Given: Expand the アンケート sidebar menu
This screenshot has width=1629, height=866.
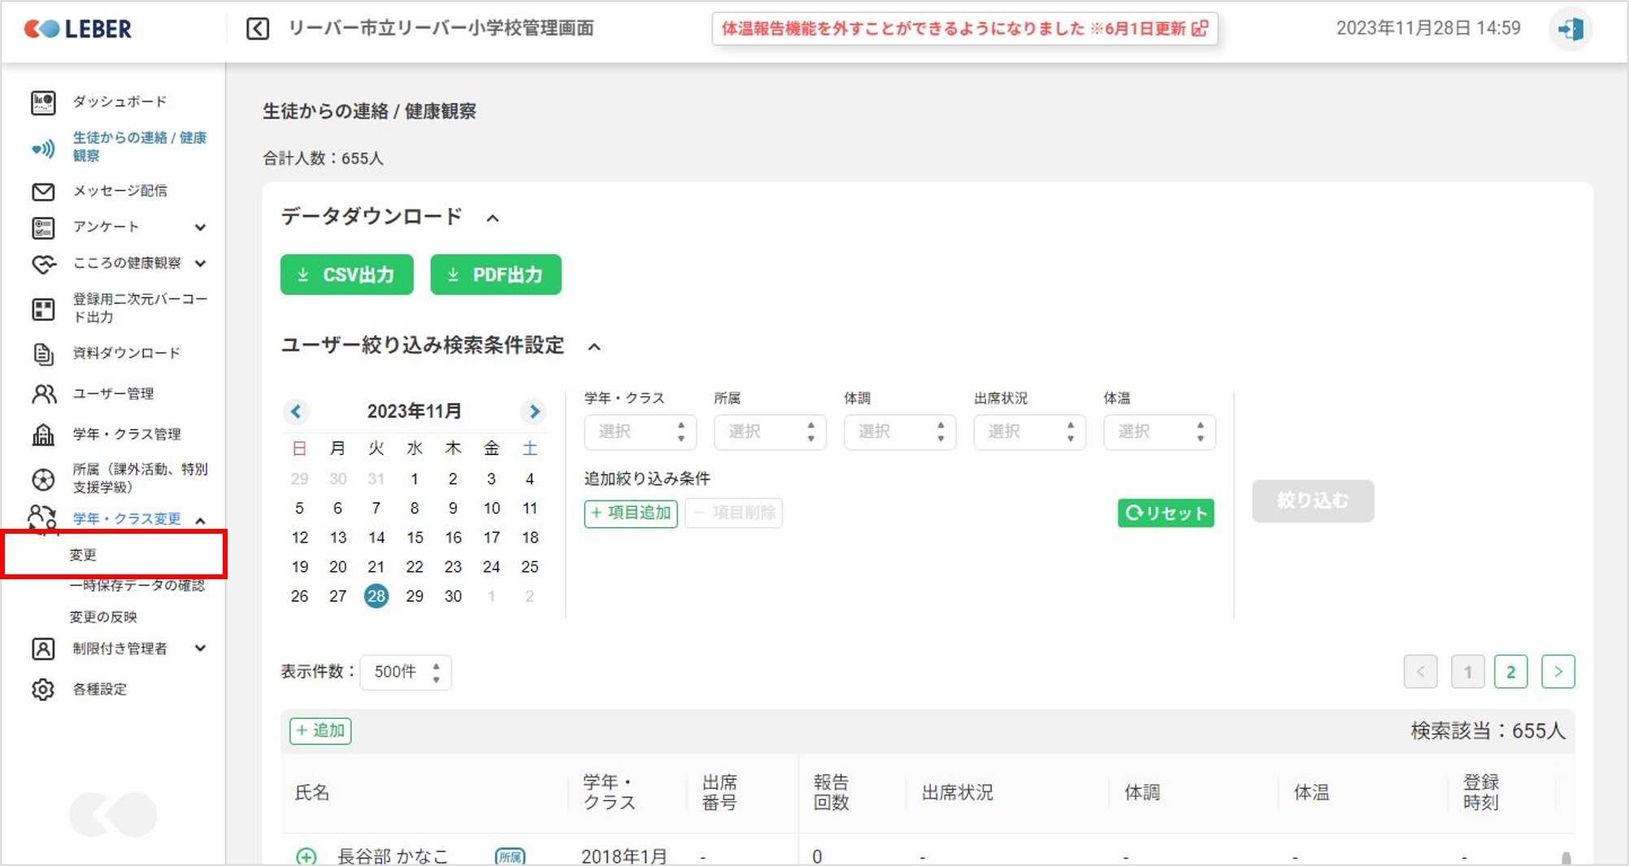Looking at the screenshot, I should point(200,227).
